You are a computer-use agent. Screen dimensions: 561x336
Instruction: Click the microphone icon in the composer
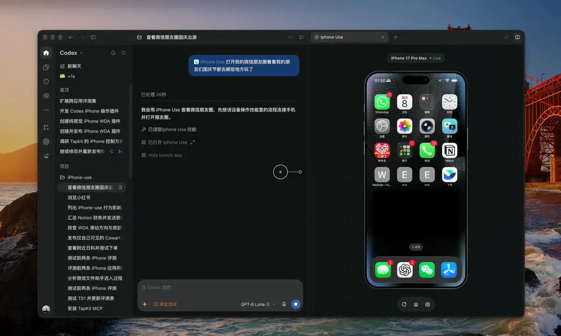pos(284,304)
